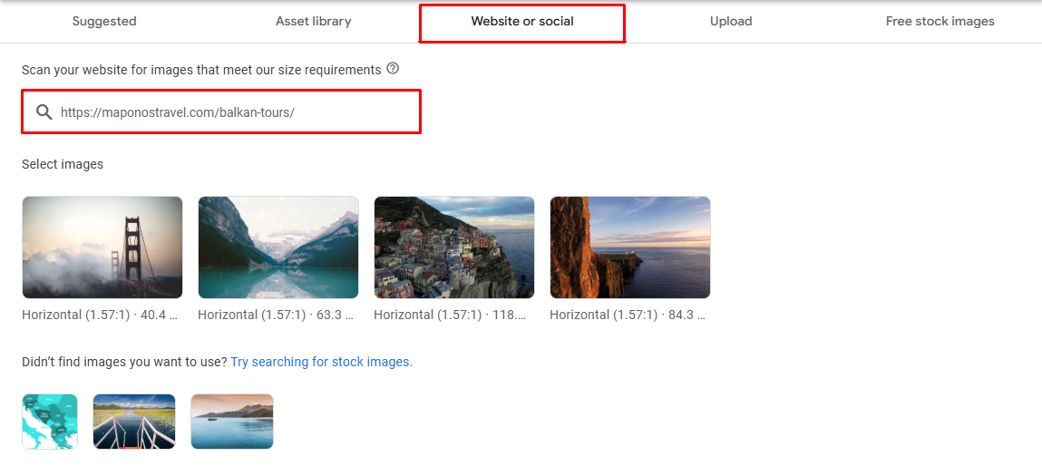The height and width of the screenshot is (466, 1042).
Task: Click the 'Horizontal (1.57:1) · 40.4' caption
Action: [100, 316]
